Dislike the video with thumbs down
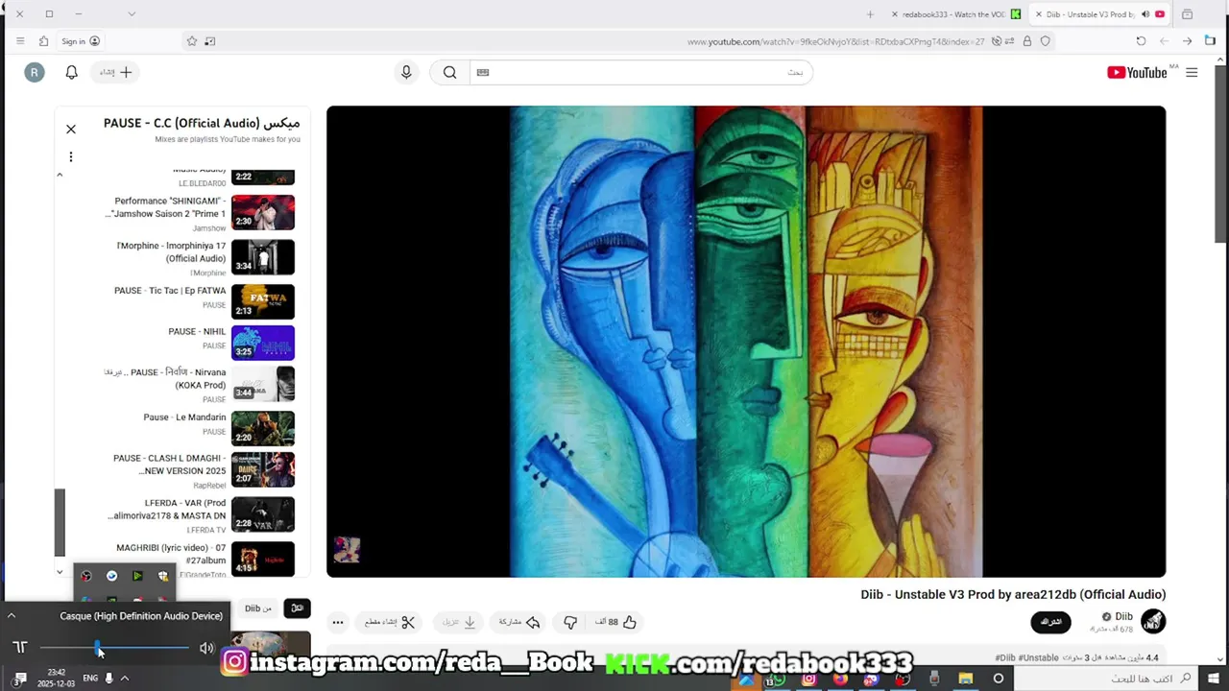Viewport: 1229px width, 691px height. click(570, 622)
